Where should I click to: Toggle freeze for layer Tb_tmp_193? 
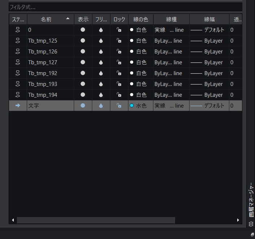click(x=101, y=84)
